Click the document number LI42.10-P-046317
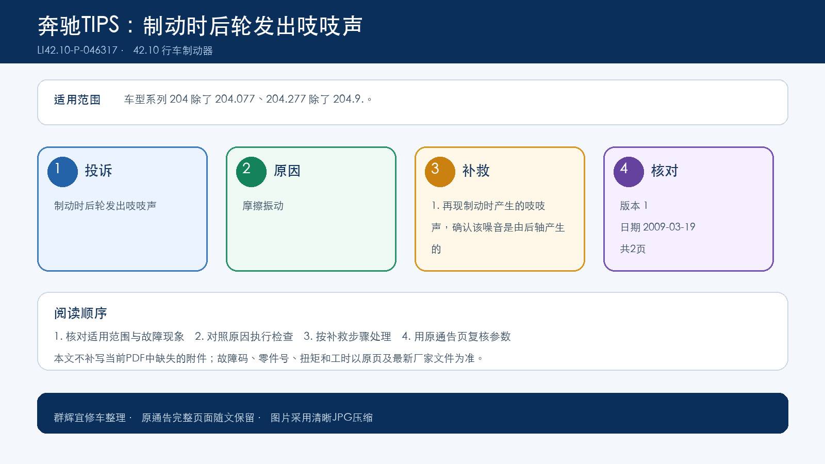Viewport: 825px width, 464px height. coord(77,51)
